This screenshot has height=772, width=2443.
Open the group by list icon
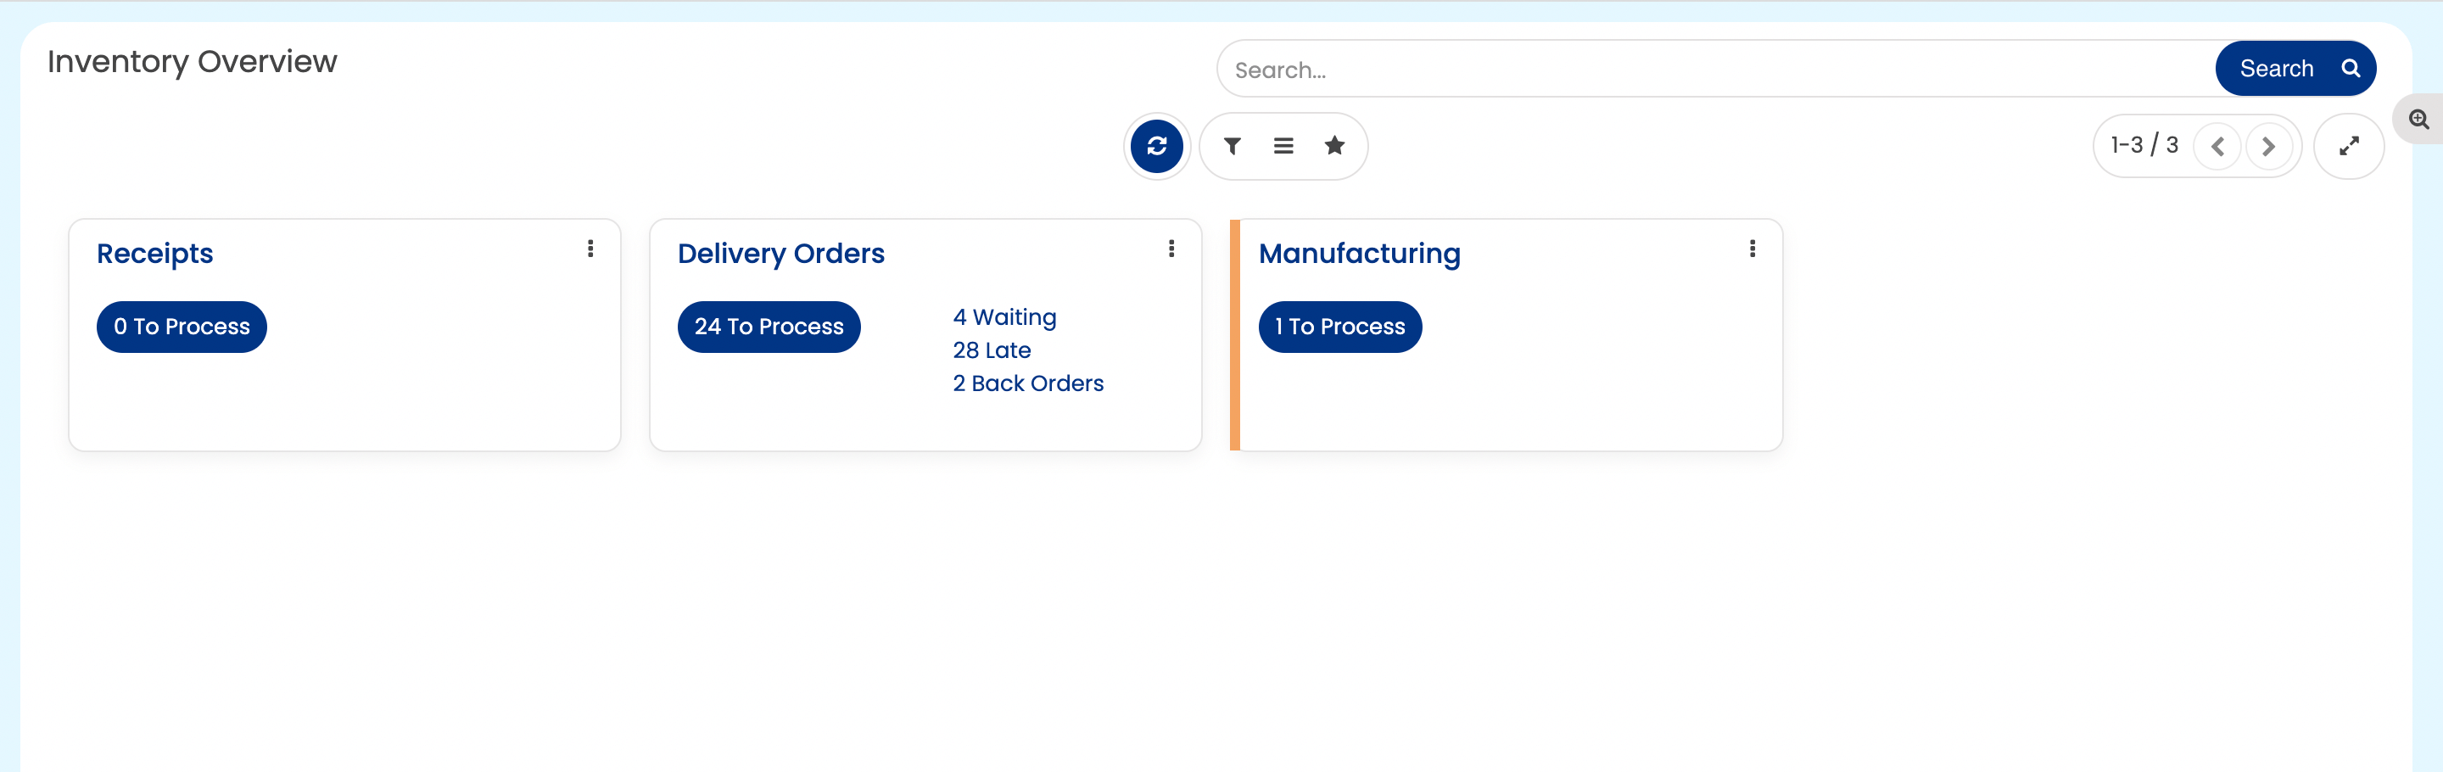pos(1283,146)
